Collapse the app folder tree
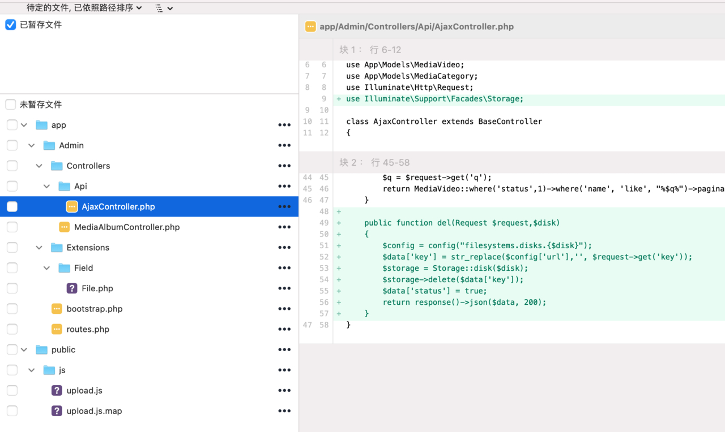Viewport: 725px width, 432px height. pos(24,125)
